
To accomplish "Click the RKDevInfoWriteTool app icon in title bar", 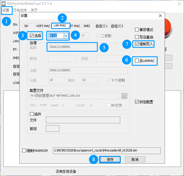I will 3,4.
